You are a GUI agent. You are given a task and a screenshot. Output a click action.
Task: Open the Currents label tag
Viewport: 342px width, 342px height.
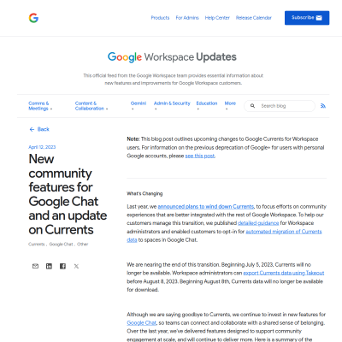[37, 245]
